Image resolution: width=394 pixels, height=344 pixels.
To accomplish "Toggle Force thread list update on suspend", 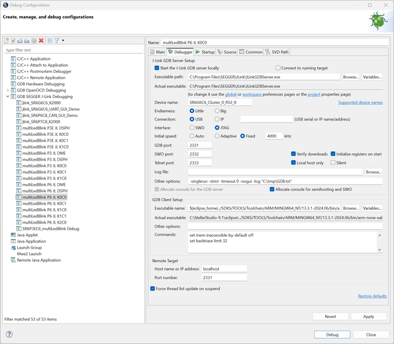I will pyautogui.click(x=153, y=288).
